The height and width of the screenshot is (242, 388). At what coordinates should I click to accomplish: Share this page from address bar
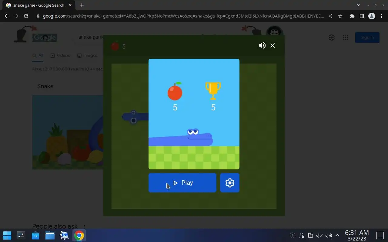[x=330, y=16]
